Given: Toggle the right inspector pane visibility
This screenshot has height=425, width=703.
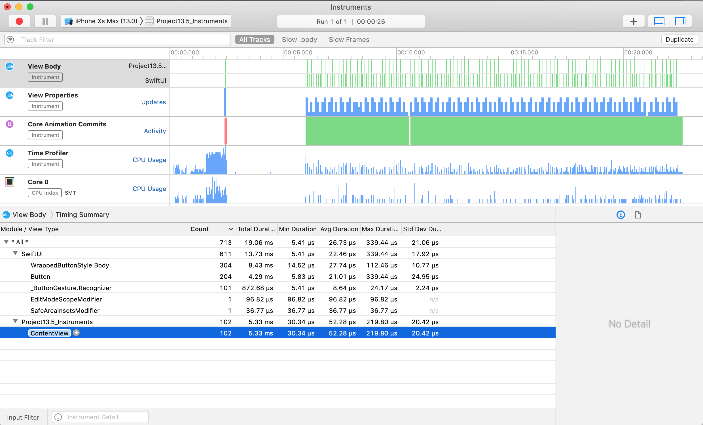Looking at the screenshot, I should coord(680,22).
